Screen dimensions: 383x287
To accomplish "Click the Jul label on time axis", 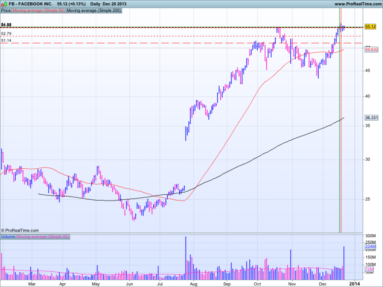I will 160,284.
